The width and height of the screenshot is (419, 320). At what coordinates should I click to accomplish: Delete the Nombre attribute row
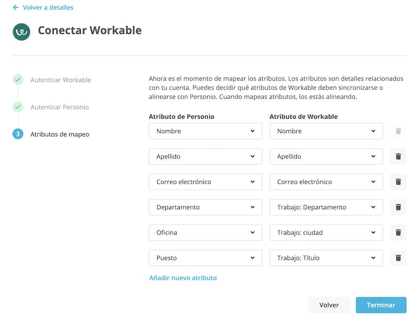[x=398, y=131]
